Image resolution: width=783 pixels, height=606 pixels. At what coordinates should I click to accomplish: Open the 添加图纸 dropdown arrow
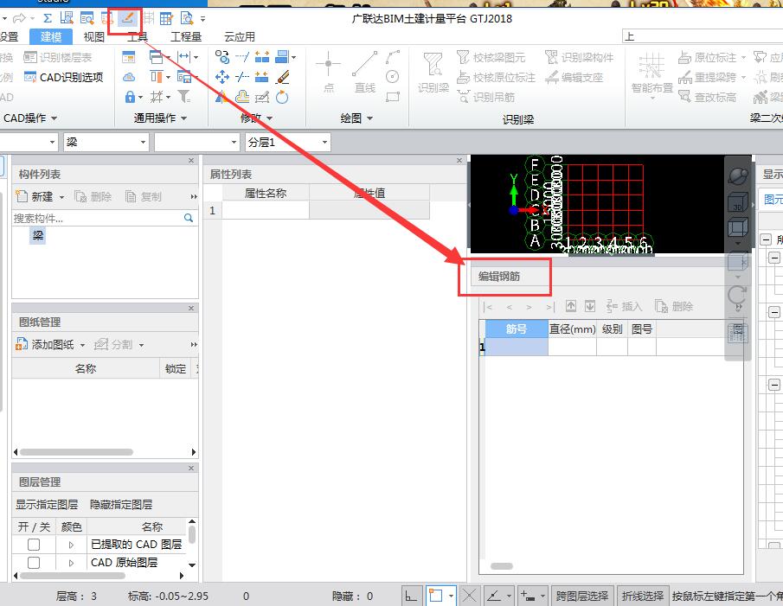tap(82, 345)
